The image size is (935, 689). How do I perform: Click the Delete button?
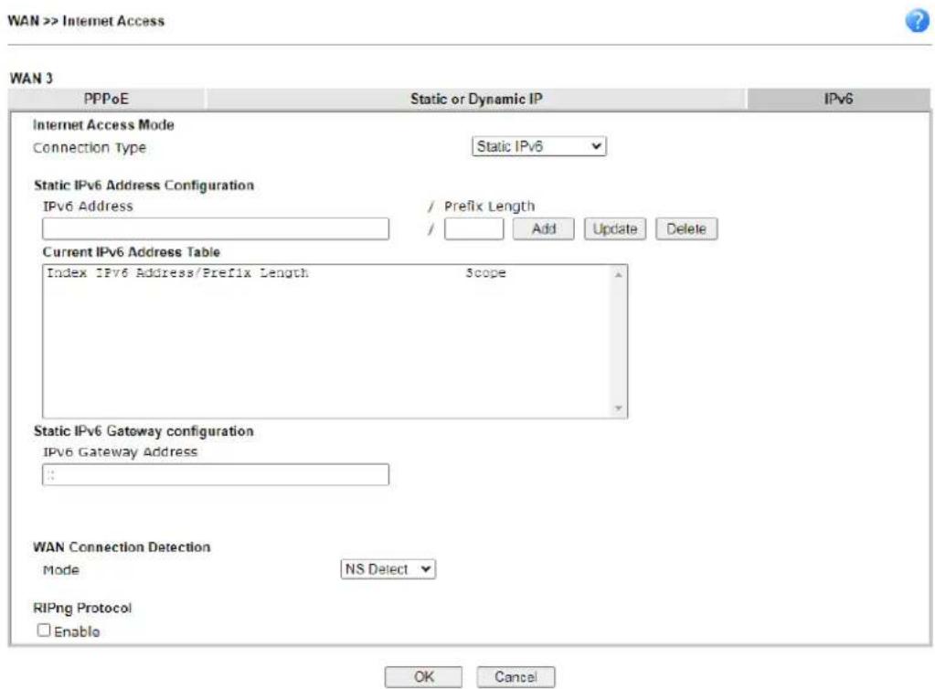click(686, 228)
